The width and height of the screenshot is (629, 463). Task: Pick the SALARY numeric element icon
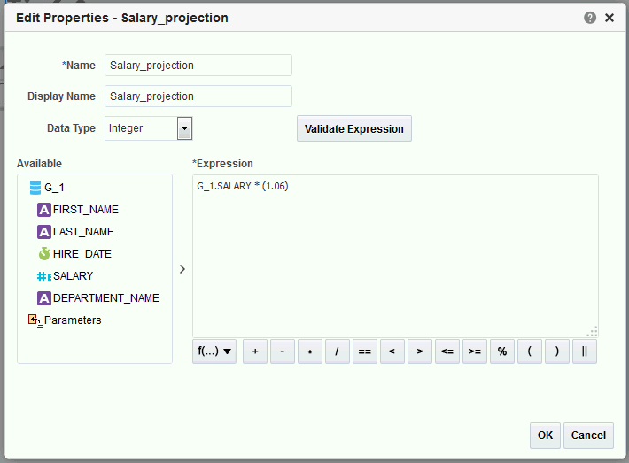(x=44, y=276)
